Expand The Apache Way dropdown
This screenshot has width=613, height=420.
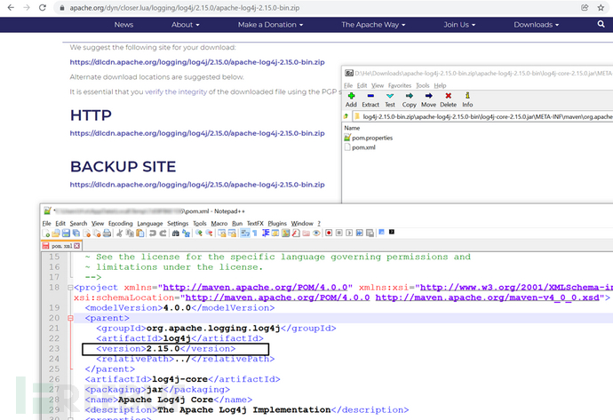pos(372,25)
